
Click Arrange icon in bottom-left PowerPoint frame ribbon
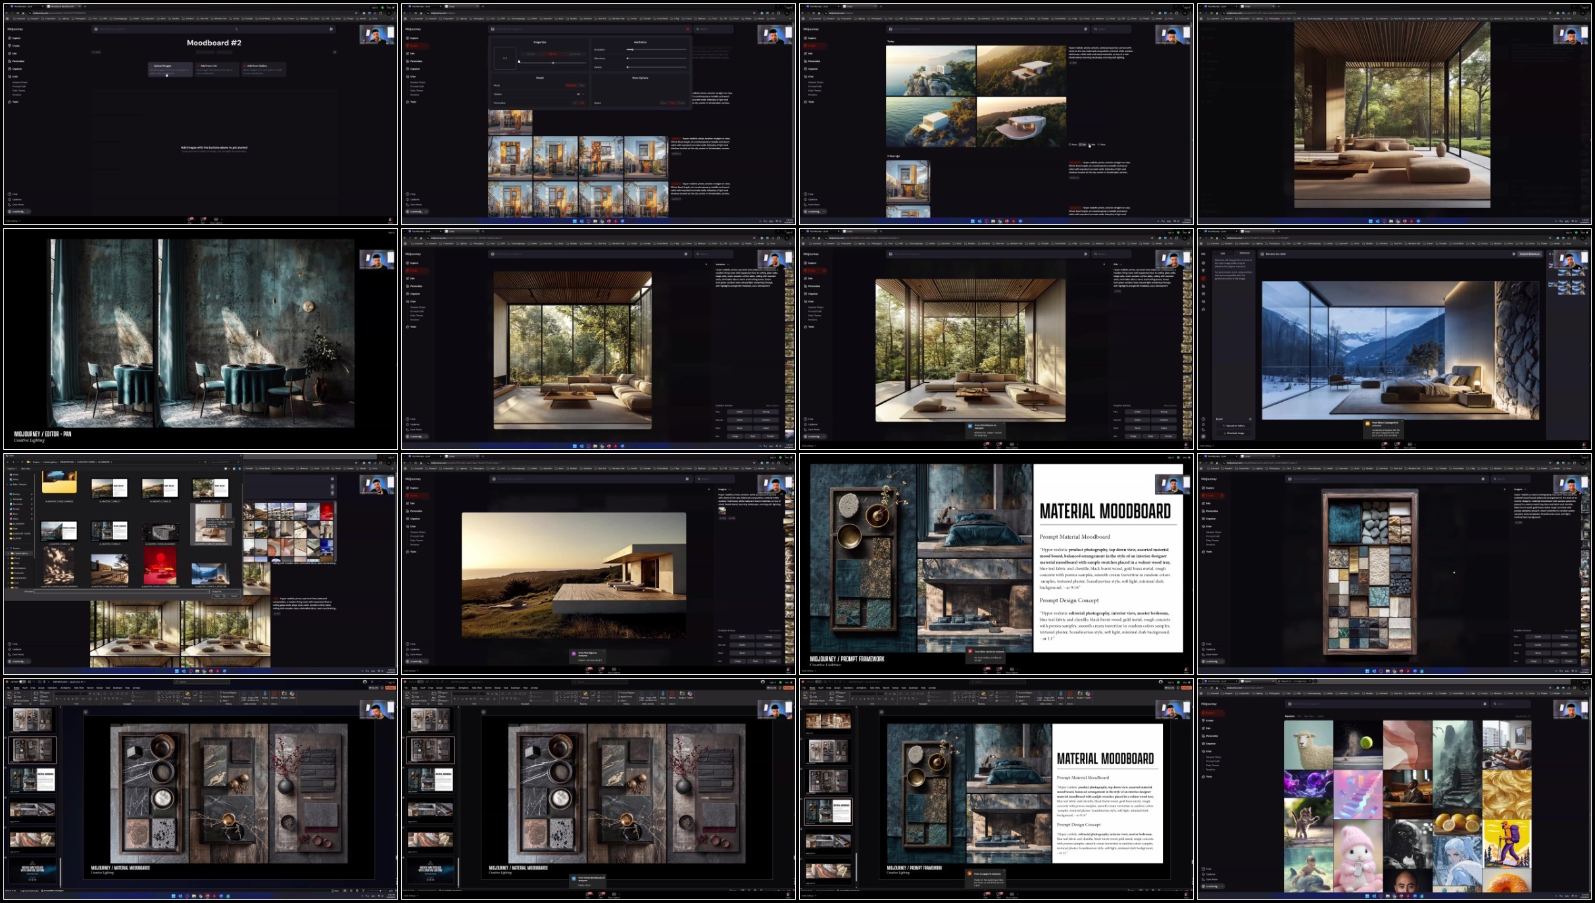coord(187,695)
